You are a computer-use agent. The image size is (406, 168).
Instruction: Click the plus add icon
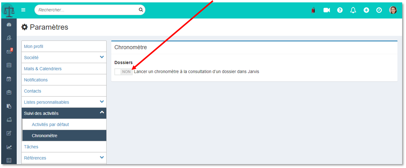coord(366,10)
